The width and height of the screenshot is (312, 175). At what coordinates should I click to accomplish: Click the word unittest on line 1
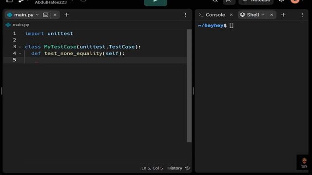pos(60,34)
